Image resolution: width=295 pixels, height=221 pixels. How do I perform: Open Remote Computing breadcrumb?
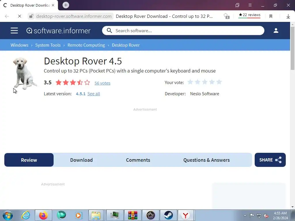(86, 45)
